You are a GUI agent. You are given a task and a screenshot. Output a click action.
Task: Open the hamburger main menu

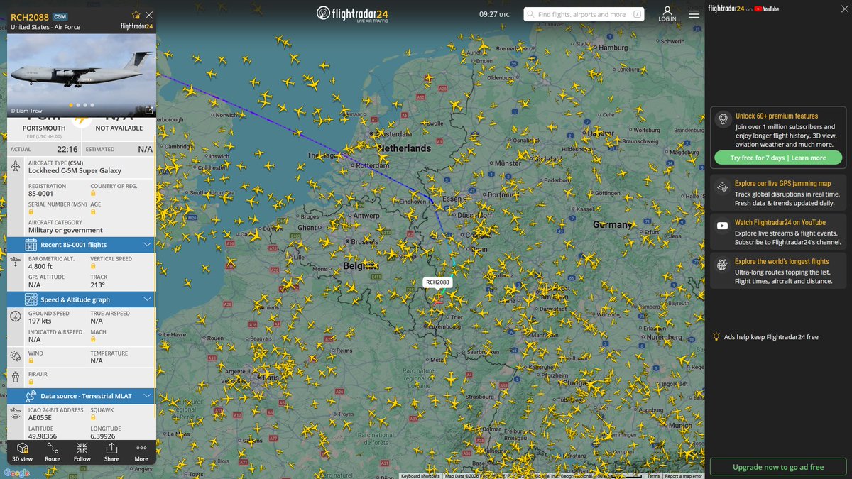694,14
